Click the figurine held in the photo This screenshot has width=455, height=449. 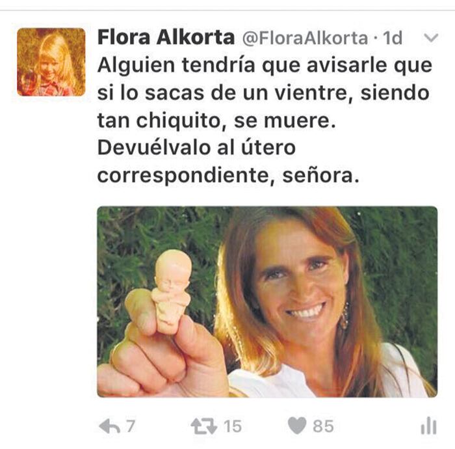click(171, 290)
